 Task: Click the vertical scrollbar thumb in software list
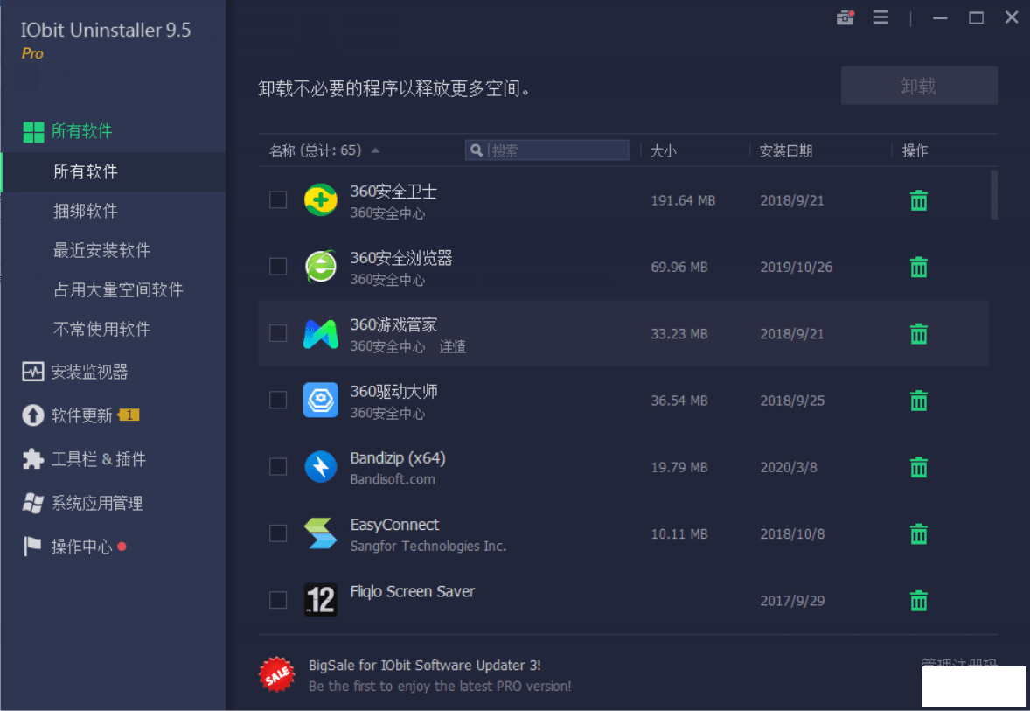(x=994, y=195)
